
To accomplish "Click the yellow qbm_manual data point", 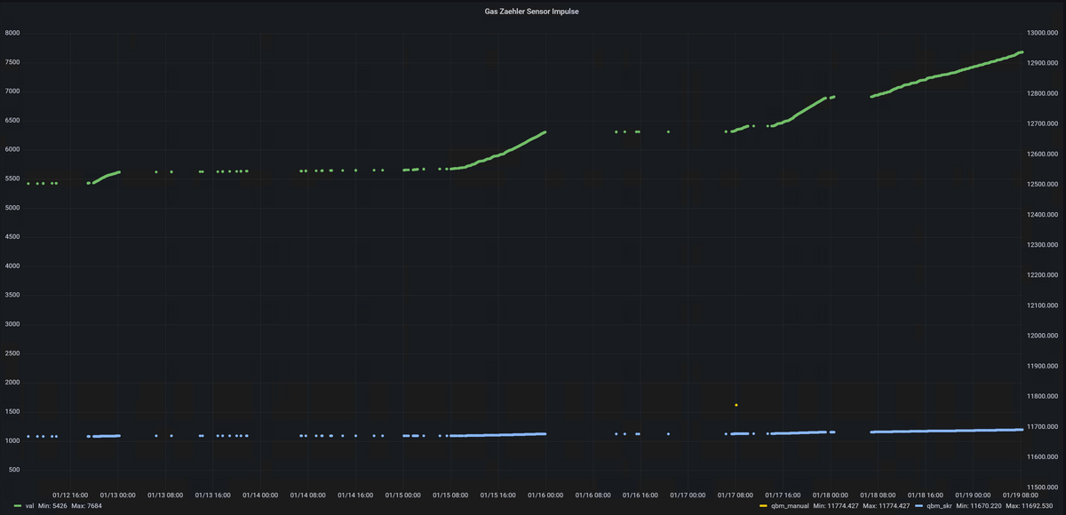I will (x=736, y=405).
